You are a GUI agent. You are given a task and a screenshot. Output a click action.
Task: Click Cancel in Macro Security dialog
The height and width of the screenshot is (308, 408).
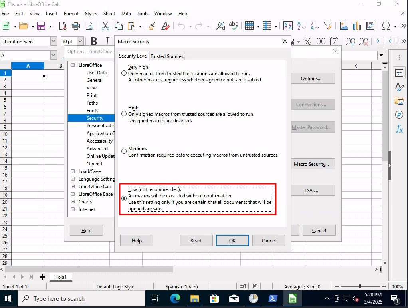[x=269, y=240]
